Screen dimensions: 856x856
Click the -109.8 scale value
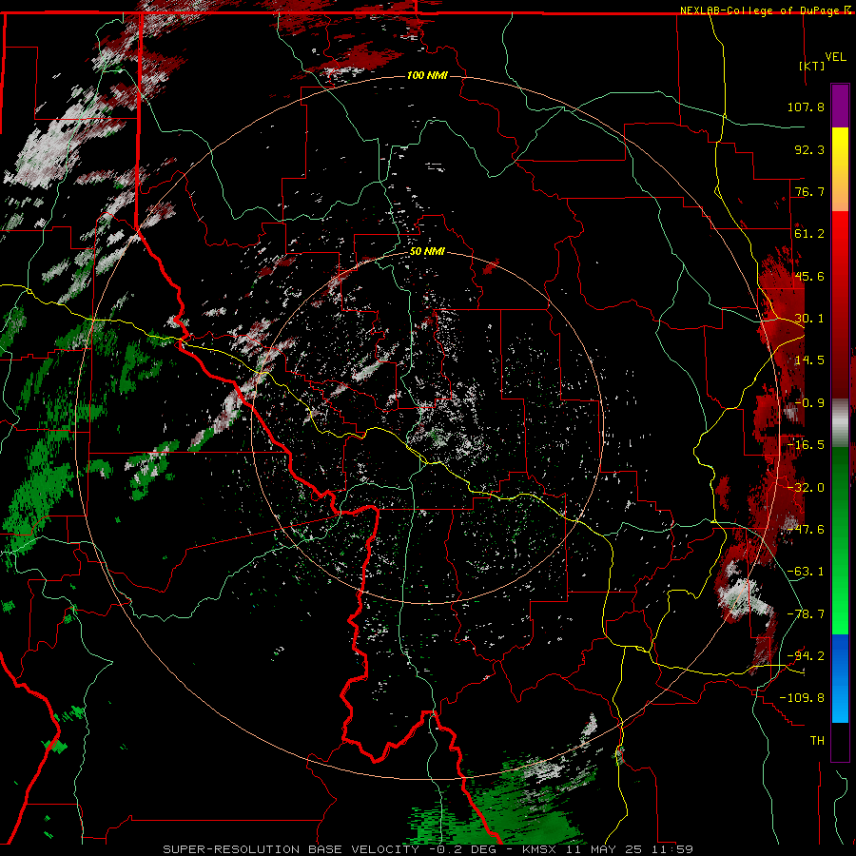tap(802, 698)
